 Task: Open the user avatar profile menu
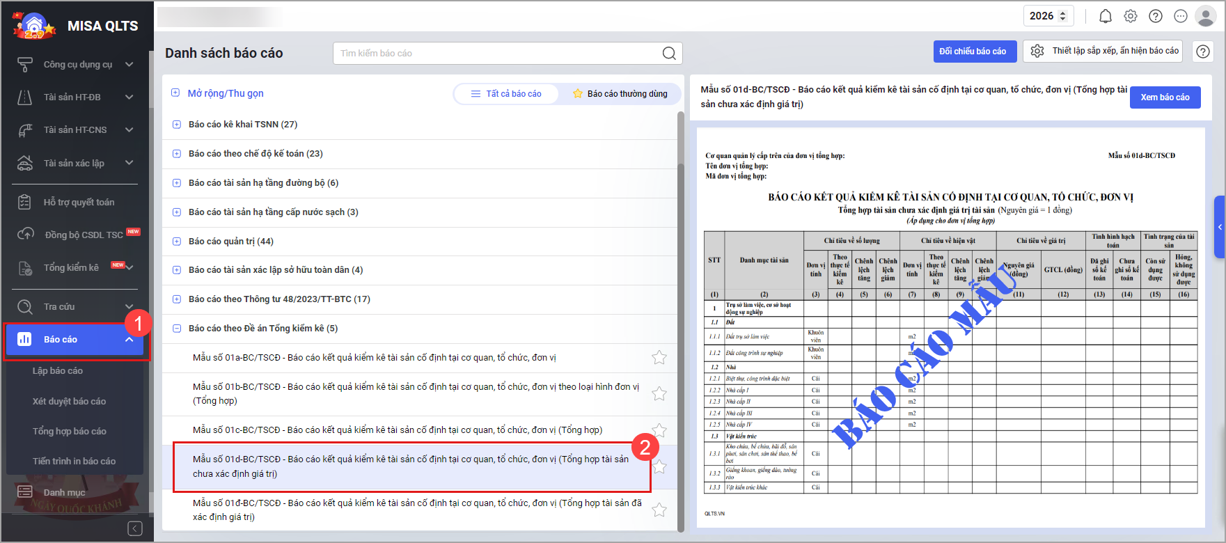coord(1205,16)
